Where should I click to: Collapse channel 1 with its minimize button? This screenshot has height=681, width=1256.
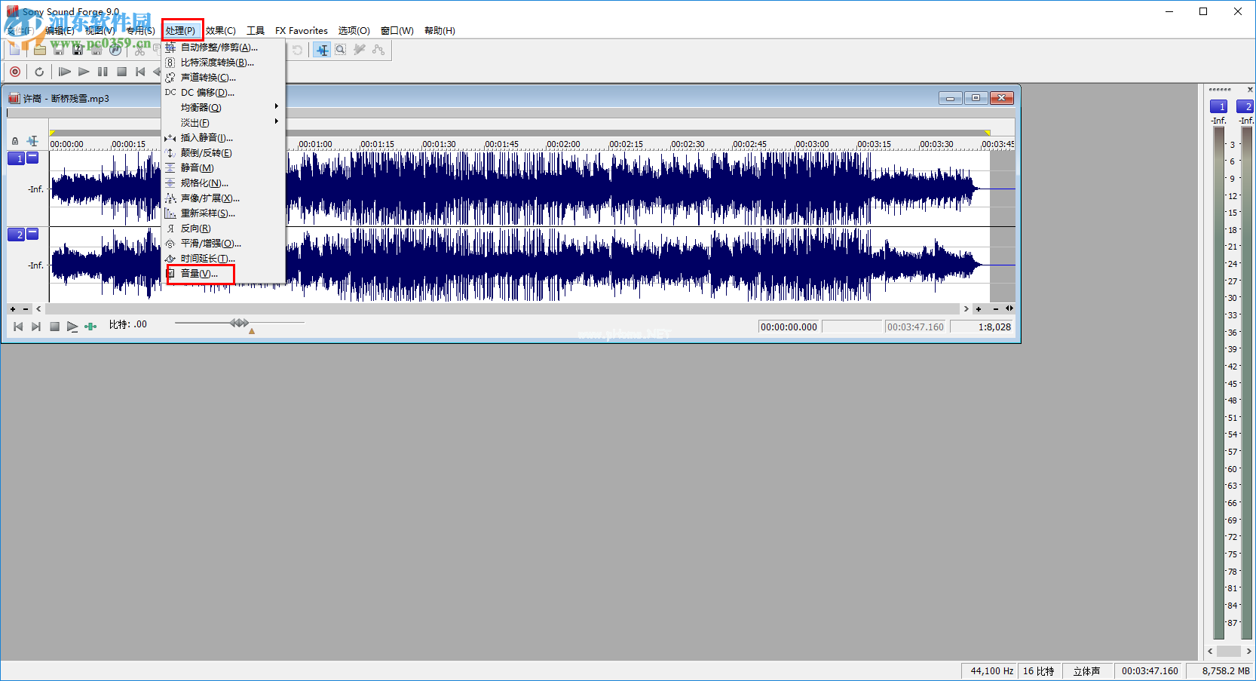[x=32, y=158]
